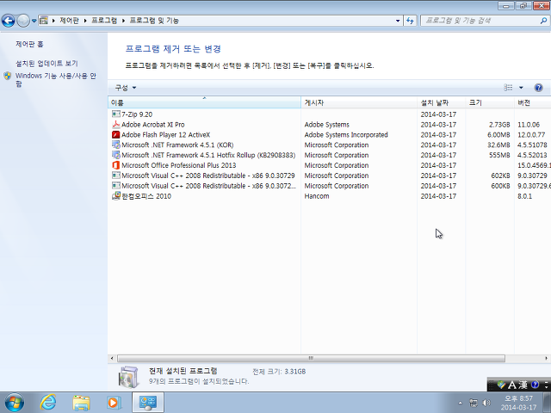This screenshot has height=413, width=551.
Task: Click the Adobe Flash Player 12 ActiveX icon
Action: (x=115, y=134)
